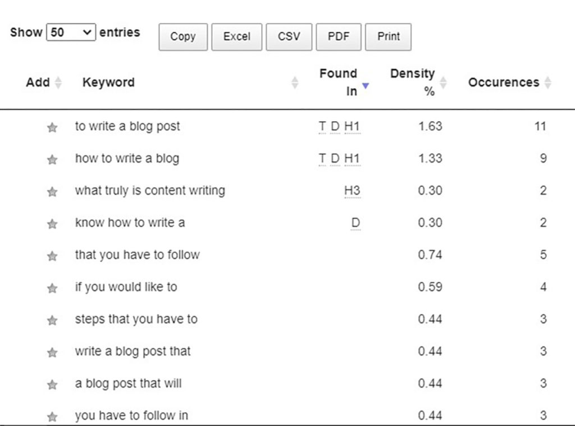The width and height of the screenshot is (575, 426).
Task: Star the 'if you would like to' keyword
Action: click(x=52, y=287)
